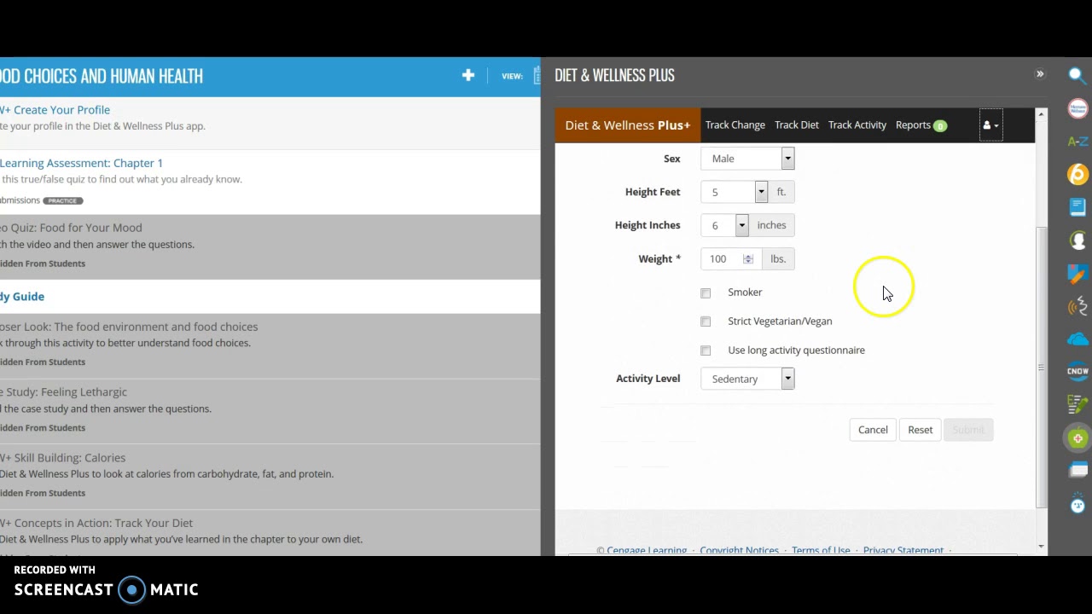Screen dimensions: 1092x614
Task: Click the VIEW label in header
Action: coord(512,76)
